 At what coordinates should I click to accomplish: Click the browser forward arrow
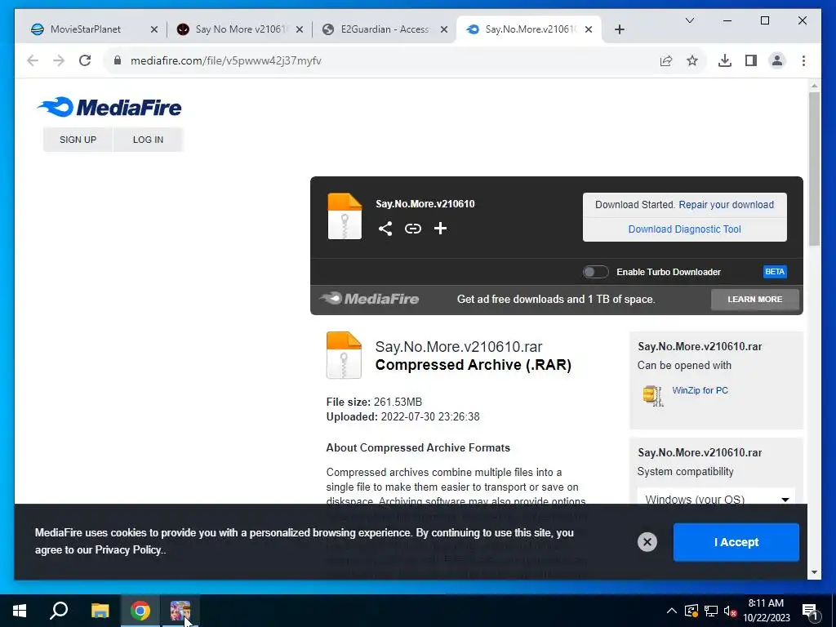tap(59, 60)
